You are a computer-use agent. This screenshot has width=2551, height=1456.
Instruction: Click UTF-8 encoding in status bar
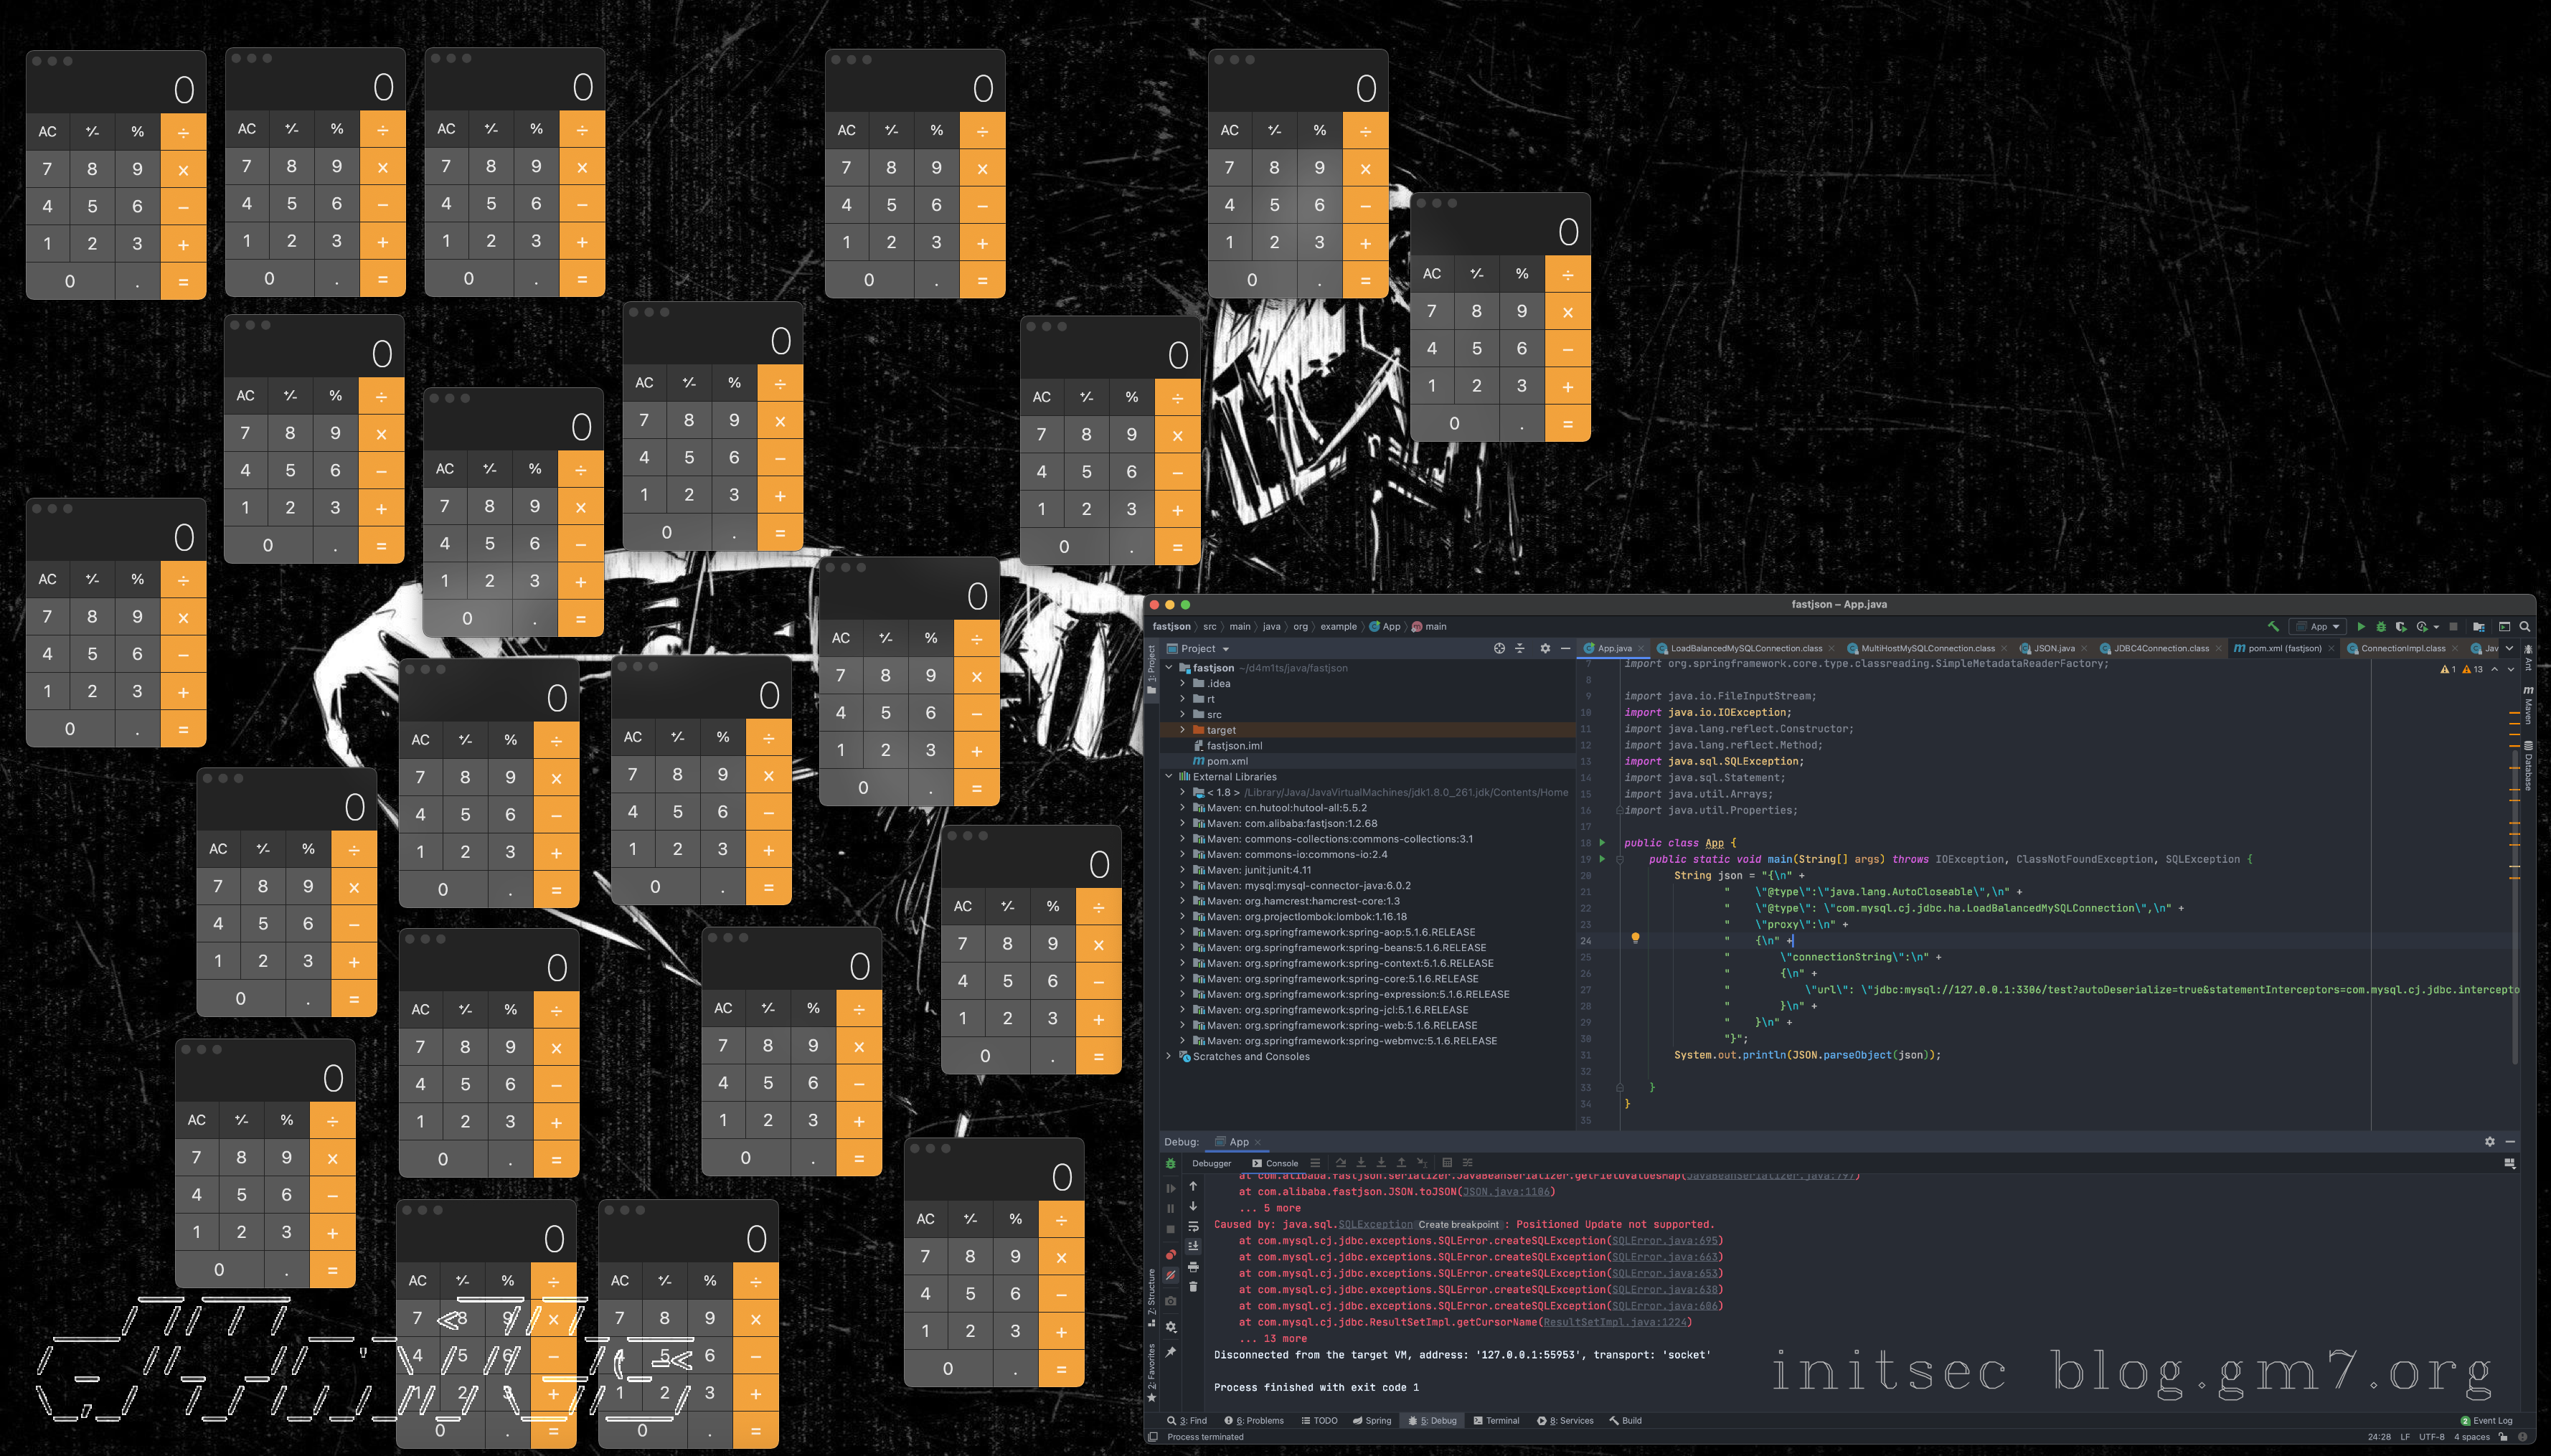coord(2431,1437)
